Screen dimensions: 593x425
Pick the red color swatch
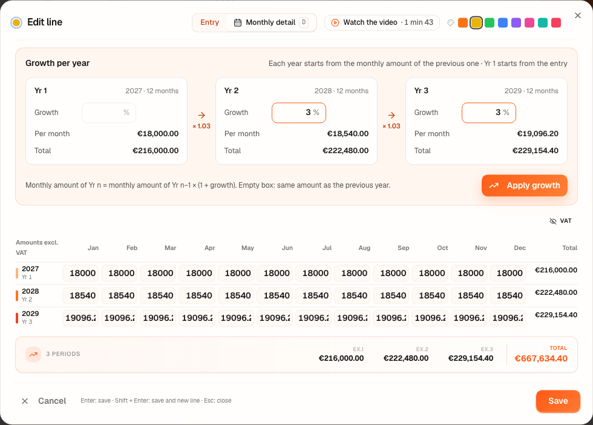(556, 23)
